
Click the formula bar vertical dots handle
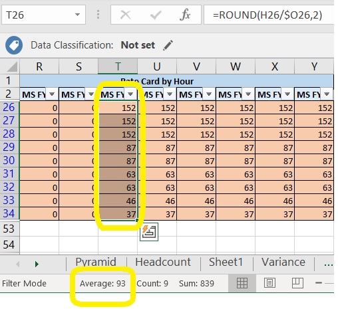click(x=98, y=15)
